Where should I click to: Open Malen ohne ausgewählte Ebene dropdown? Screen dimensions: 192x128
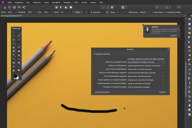(x=146, y=62)
